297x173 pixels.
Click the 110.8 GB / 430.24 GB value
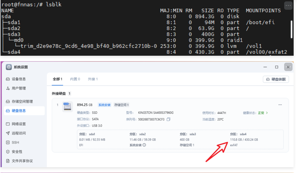(244, 140)
